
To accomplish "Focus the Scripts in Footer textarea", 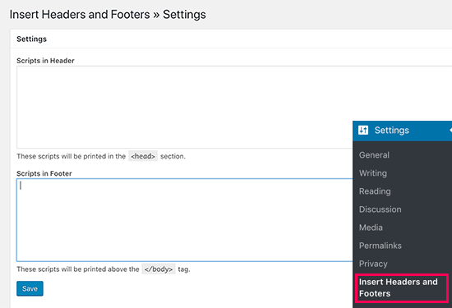I will tap(184, 220).
